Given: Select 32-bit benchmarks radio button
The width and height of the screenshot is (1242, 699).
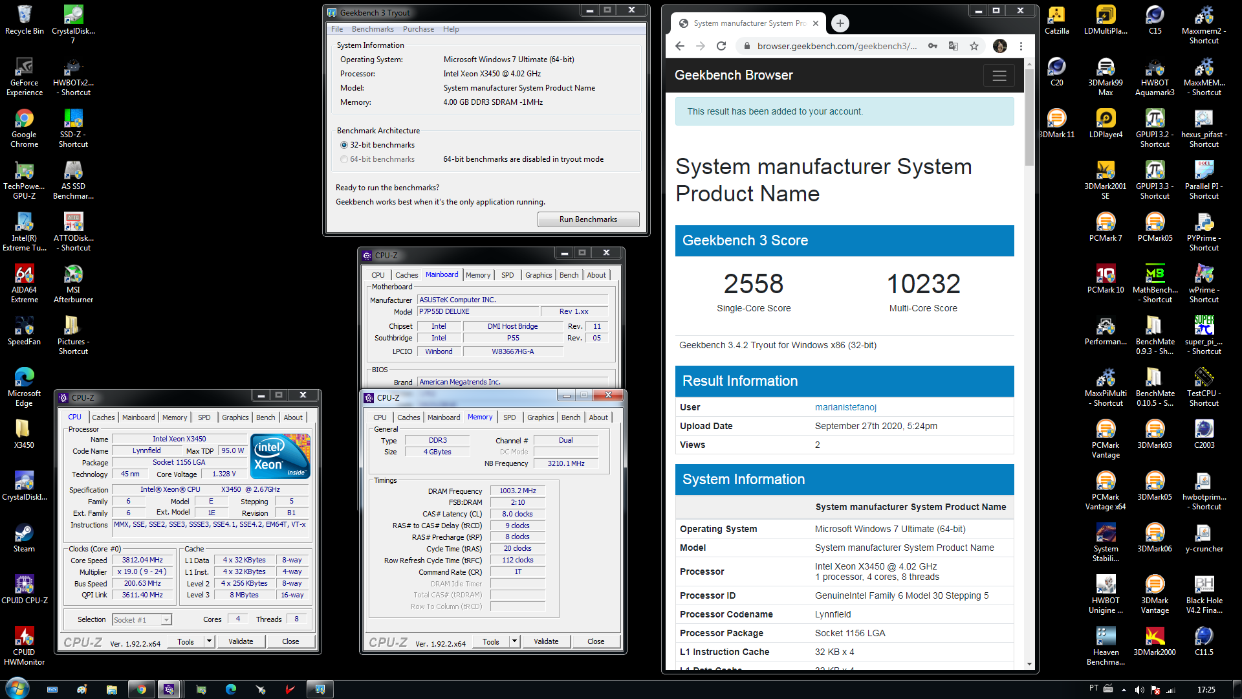Looking at the screenshot, I should 344,145.
